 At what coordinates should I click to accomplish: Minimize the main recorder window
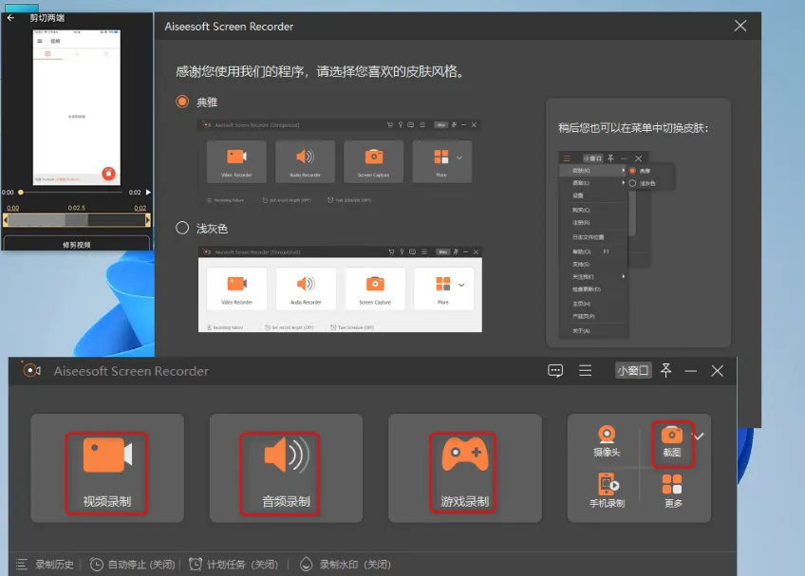tap(690, 371)
